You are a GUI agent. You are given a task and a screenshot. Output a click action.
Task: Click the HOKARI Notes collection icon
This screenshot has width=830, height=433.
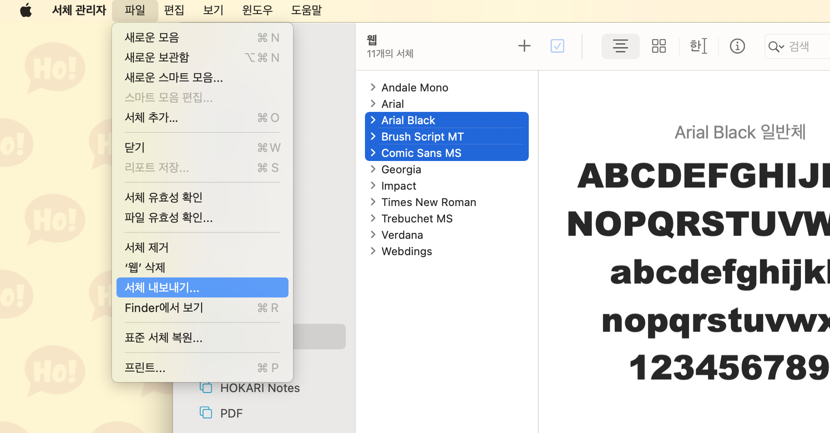click(x=206, y=388)
